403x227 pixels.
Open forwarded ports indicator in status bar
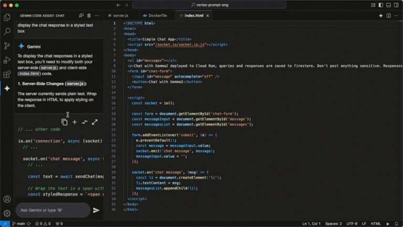(59, 224)
